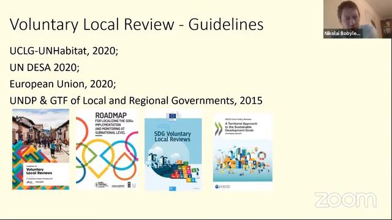This screenshot has height=220, width=392.
Task: Click the line UCLG-UNHabitat, 2020;
Action: [x=64, y=51]
